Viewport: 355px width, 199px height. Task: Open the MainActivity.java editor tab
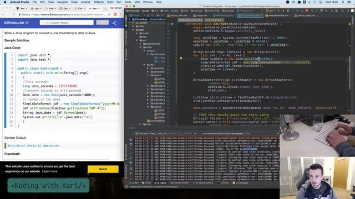point(223,15)
